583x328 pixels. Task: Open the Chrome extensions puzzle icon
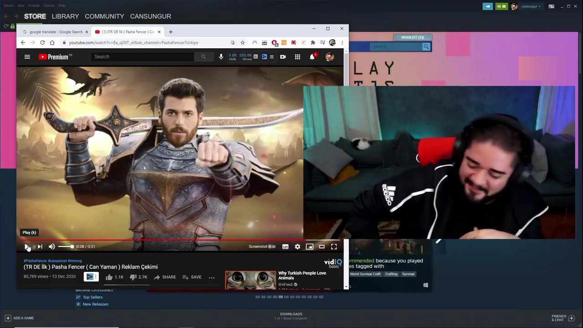coord(313,42)
